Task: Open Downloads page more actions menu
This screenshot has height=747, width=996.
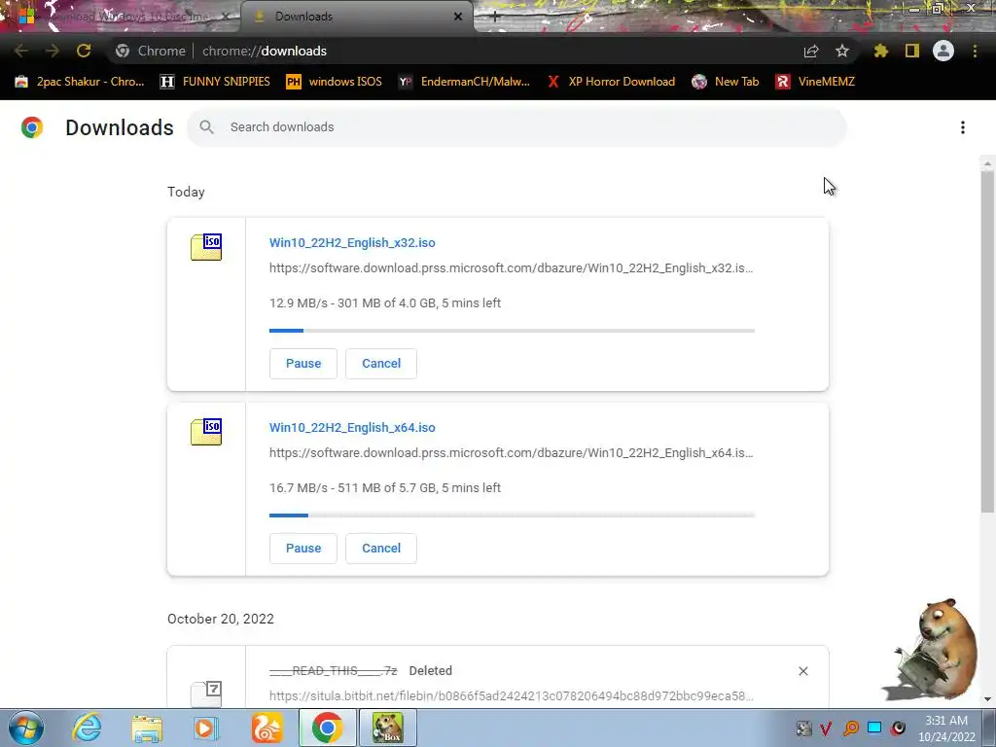Action: click(x=963, y=127)
